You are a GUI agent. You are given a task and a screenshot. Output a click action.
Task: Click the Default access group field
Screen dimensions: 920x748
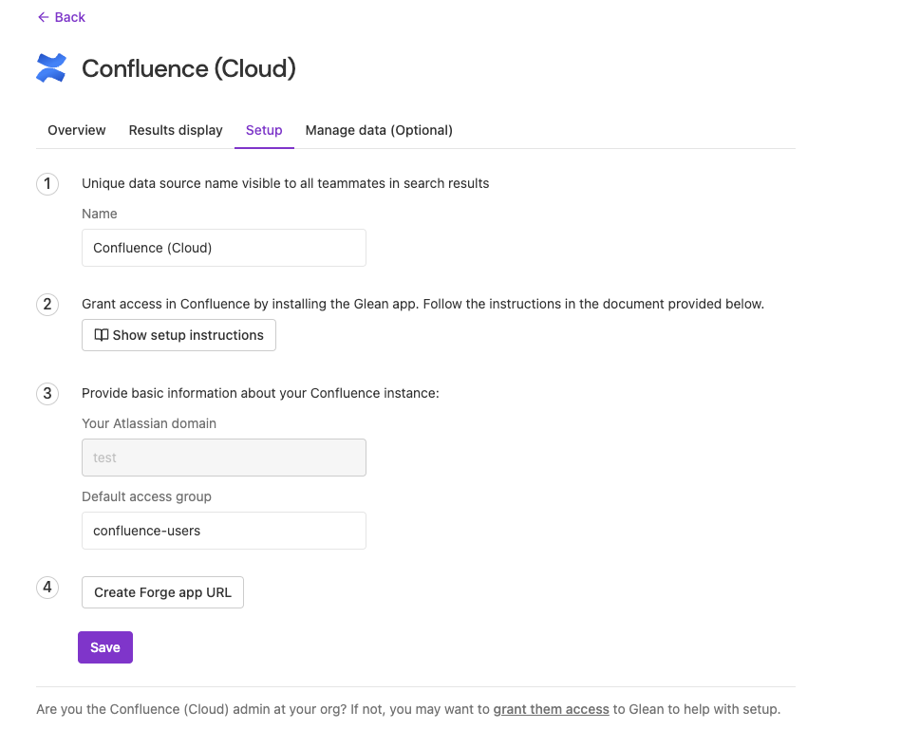224,531
